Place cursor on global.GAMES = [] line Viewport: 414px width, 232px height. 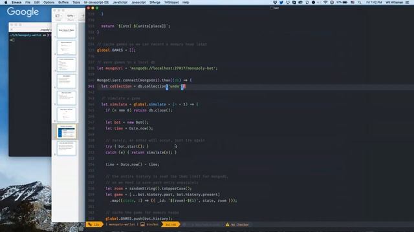click(116, 50)
